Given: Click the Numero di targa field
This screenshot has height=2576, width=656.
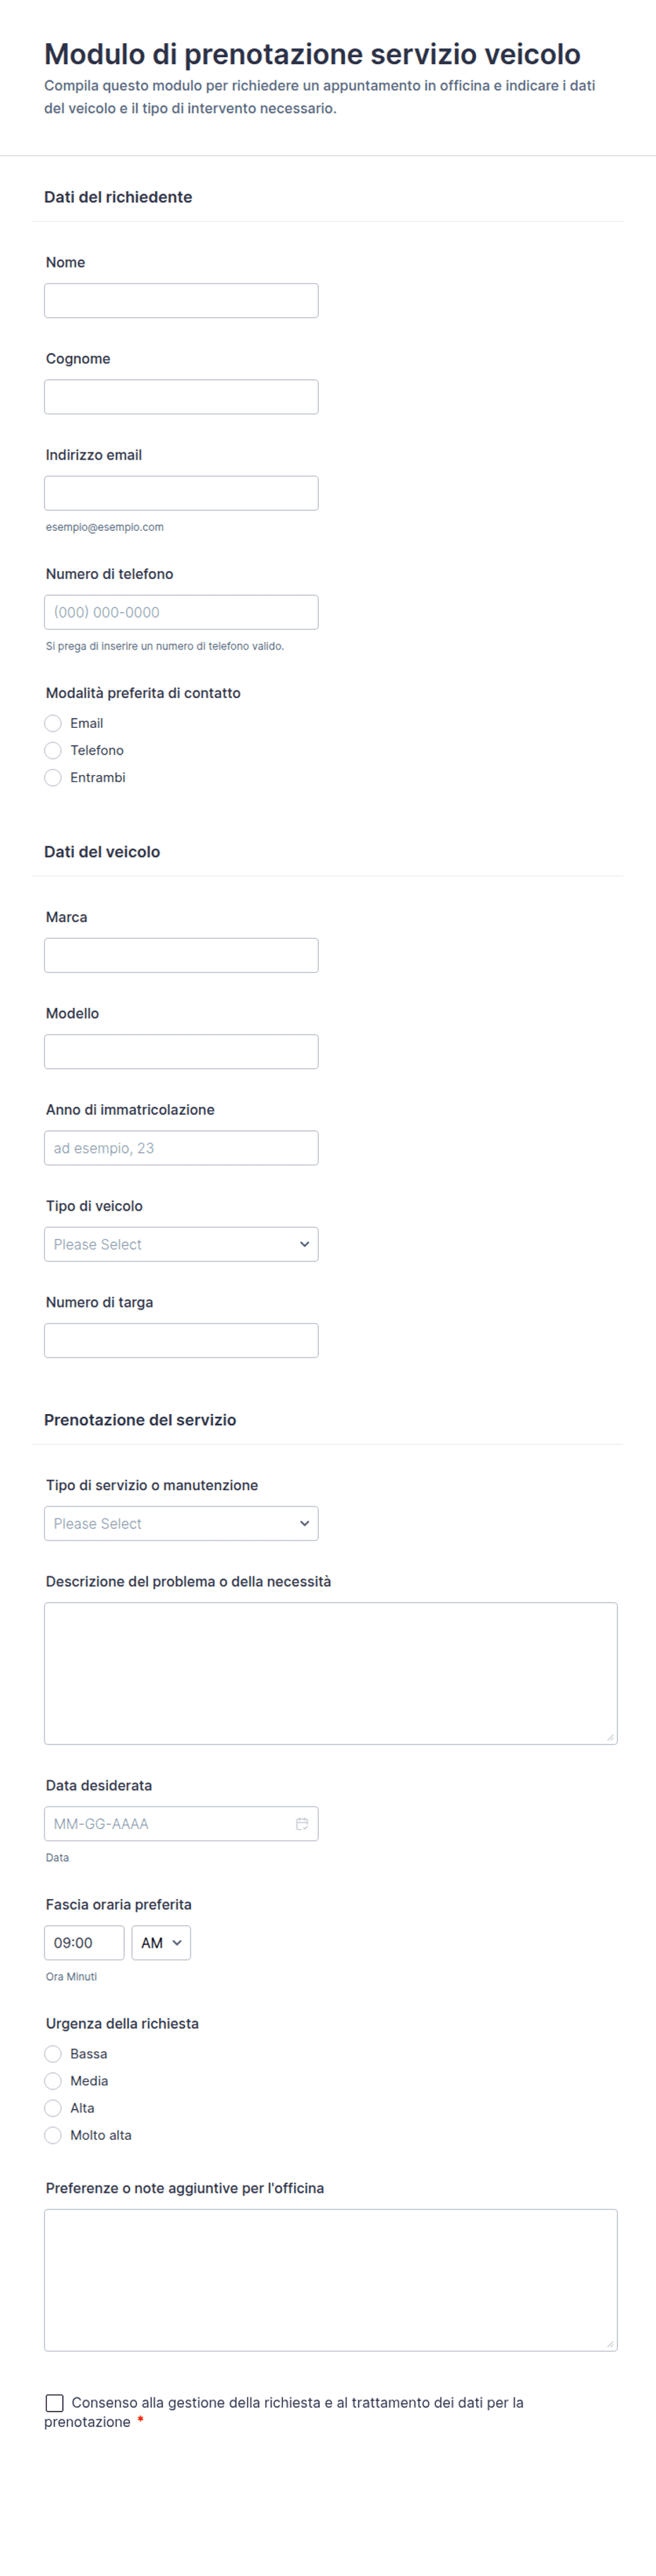Looking at the screenshot, I should tap(181, 1340).
